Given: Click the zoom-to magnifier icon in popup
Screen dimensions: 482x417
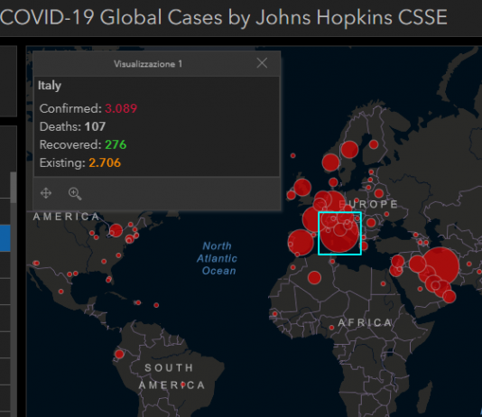Looking at the screenshot, I should (x=75, y=193).
